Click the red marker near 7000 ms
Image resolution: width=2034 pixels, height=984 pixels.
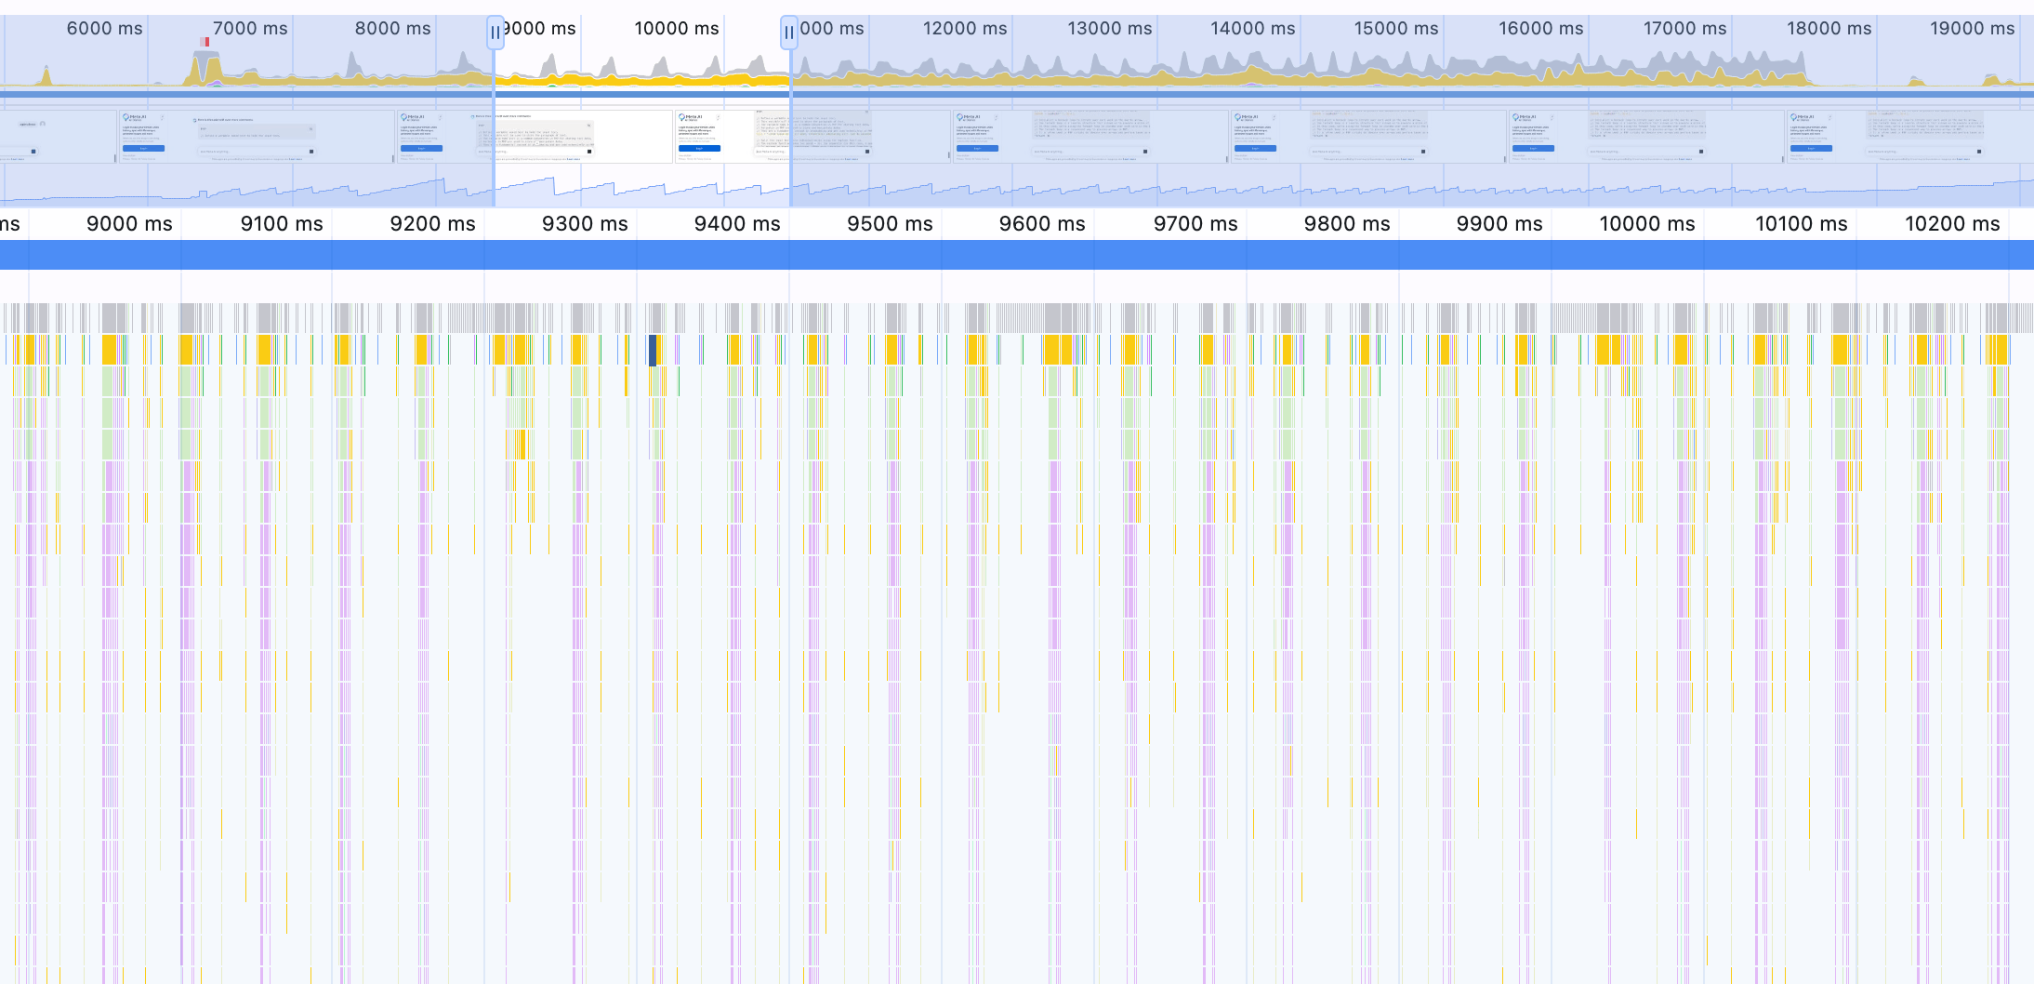coord(205,42)
